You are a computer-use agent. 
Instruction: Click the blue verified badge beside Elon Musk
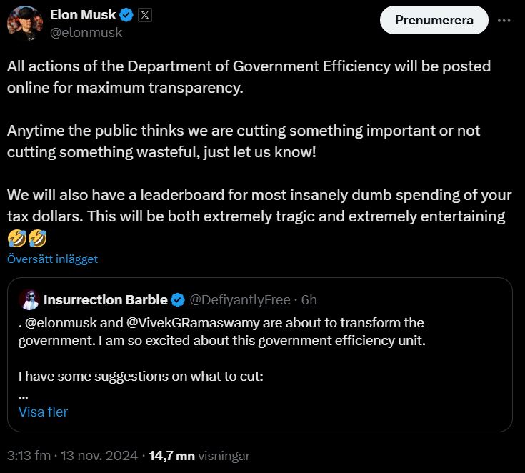pos(127,16)
